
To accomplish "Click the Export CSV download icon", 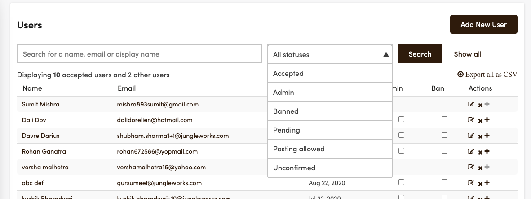I will point(460,75).
